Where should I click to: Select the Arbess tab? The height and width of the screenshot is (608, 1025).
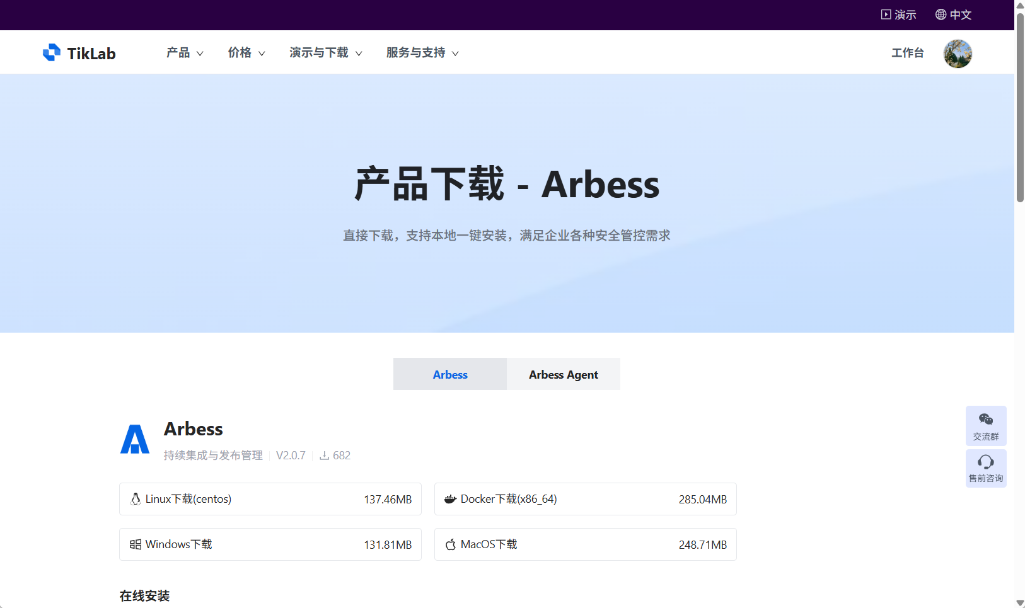click(x=449, y=374)
